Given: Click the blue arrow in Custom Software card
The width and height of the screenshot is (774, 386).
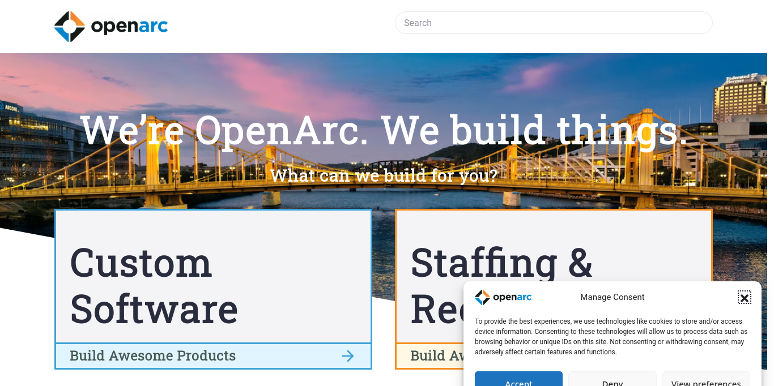Looking at the screenshot, I should [347, 356].
